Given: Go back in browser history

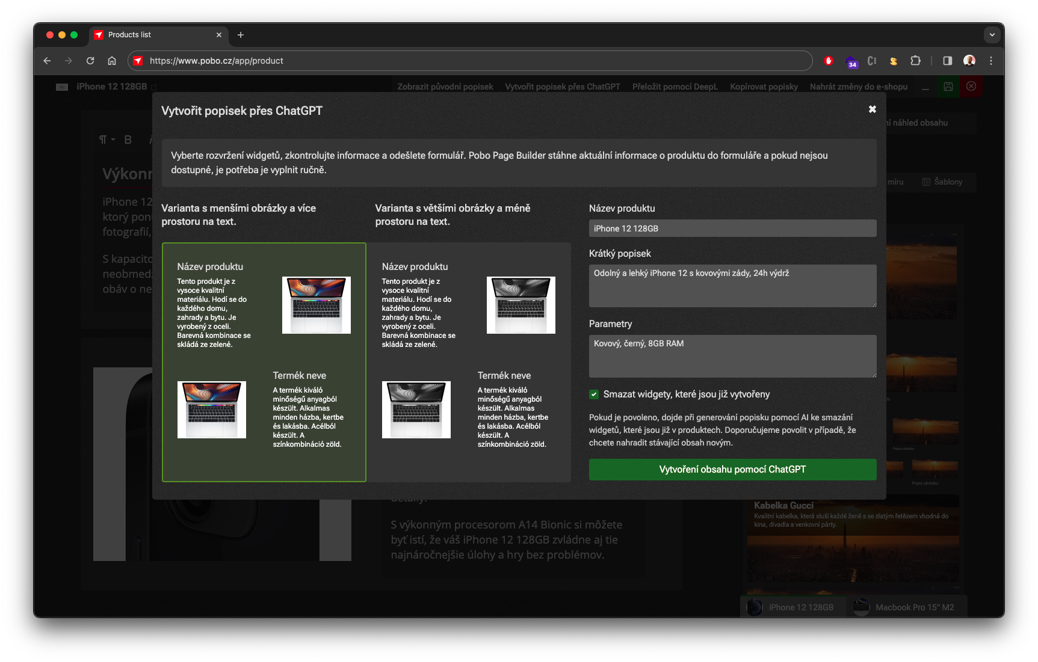Looking at the screenshot, I should [47, 61].
